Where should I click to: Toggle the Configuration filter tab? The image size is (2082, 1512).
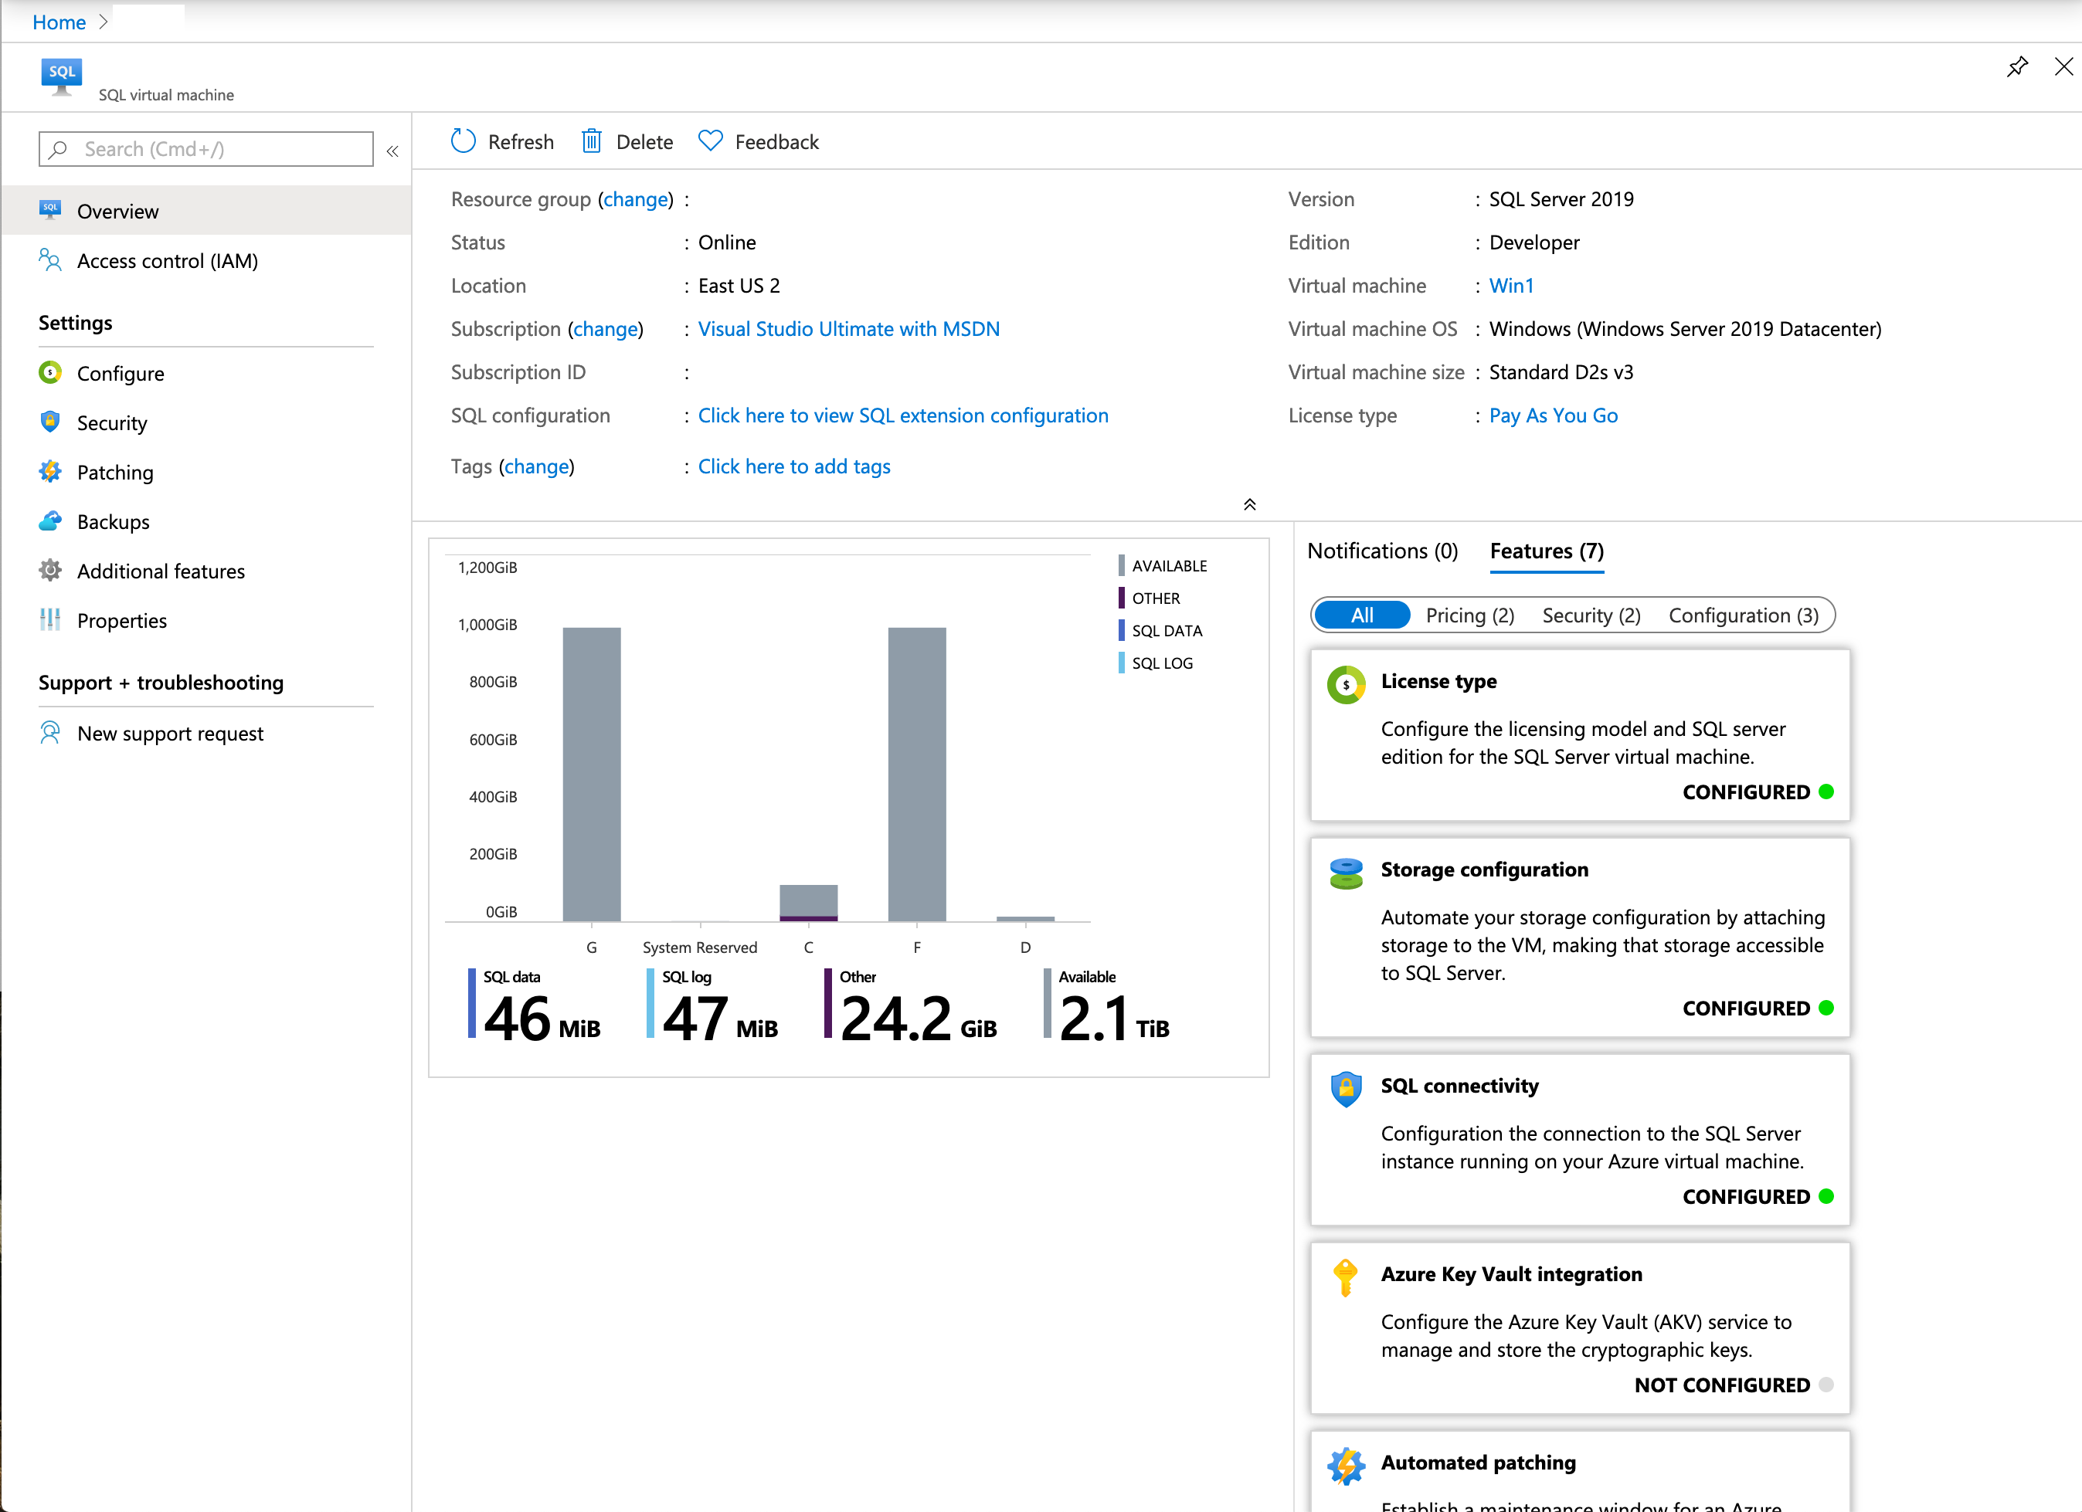(1744, 614)
